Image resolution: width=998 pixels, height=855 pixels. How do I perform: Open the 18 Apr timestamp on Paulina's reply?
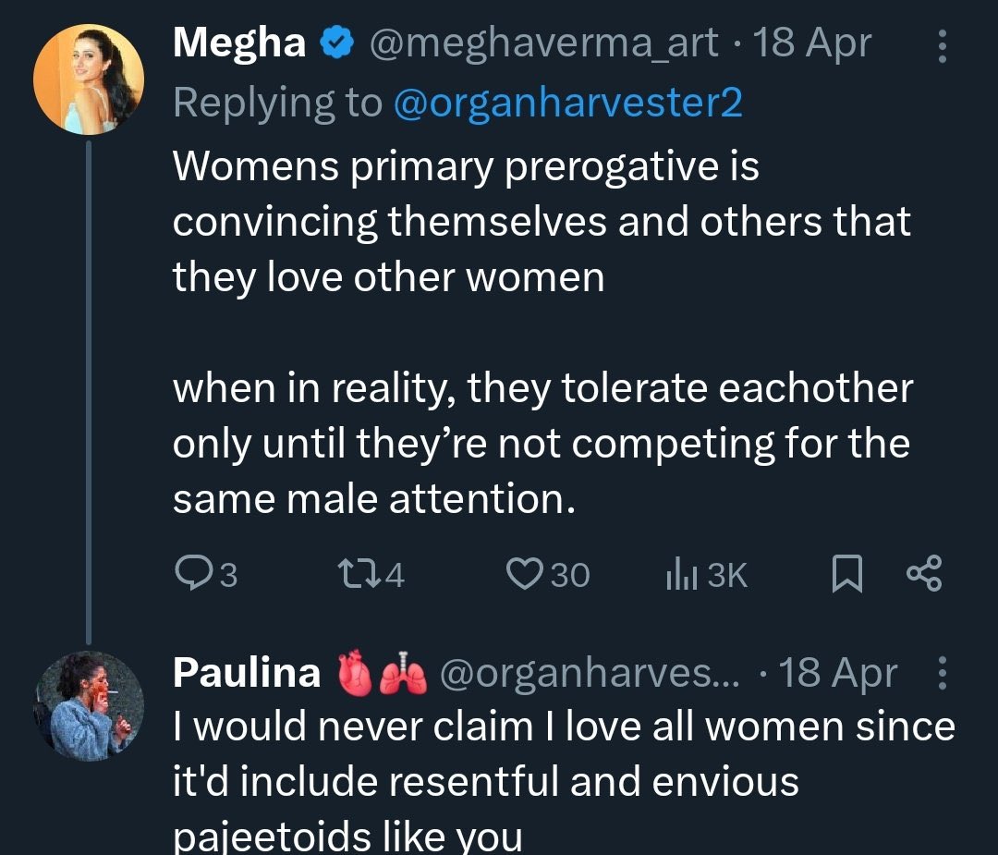click(837, 673)
